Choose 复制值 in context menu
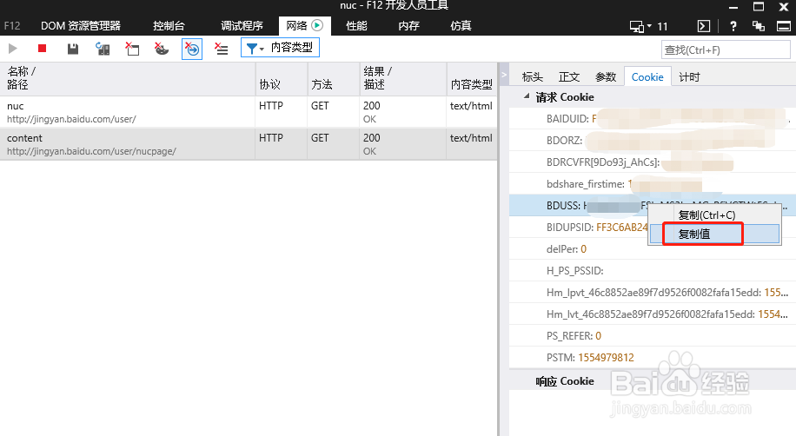This screenshot has width=796, height=436. coord(713,234)
